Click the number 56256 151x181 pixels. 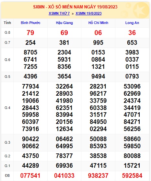[x=132, y=129]
